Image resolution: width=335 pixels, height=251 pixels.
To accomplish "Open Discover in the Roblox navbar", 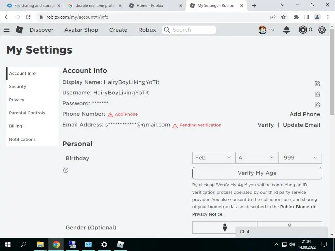I will pyautogui.click(x=42, y=30).
